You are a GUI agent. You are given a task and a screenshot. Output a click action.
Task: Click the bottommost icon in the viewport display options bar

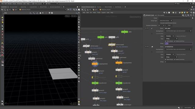[79, 104]
